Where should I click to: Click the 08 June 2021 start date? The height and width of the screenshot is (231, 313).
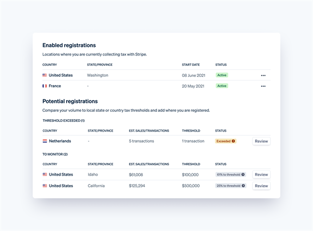click(194, 75)
